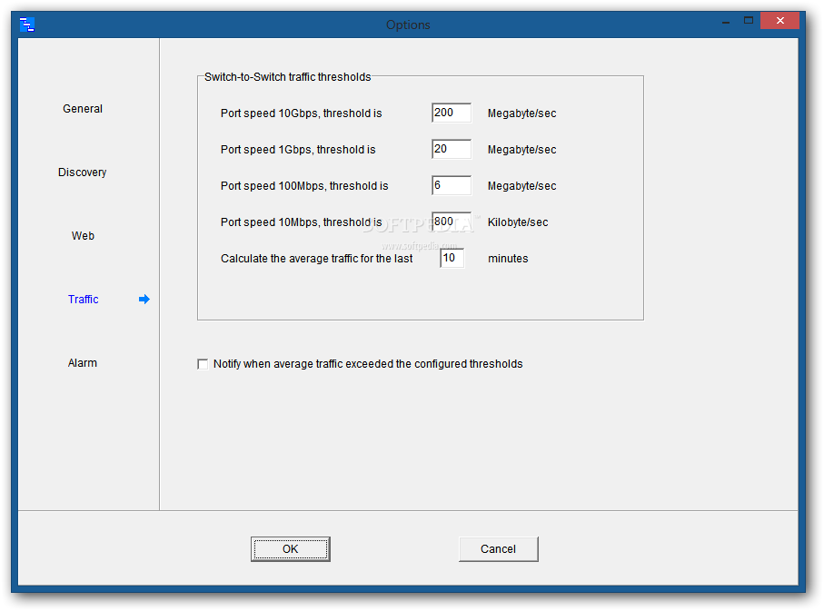Image resolution: width=824 pixels, height=611 pixels.
Task: Open the Web options section
Action: point(83,236)
